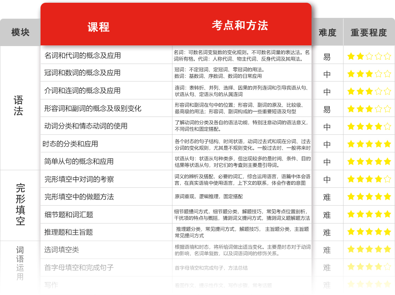
Task: Open course 动词分类和情态动词的使用
Action: tap(86, 126)
